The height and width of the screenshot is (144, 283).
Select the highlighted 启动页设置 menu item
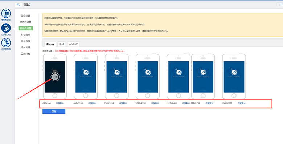[x=25, y=29]
